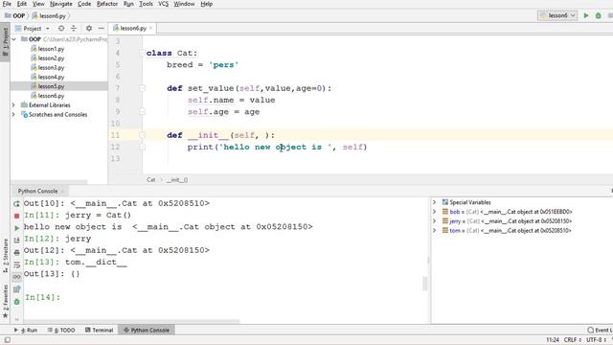
Task: Fold the __init__ method on line 11
Action: pos(142,135)
